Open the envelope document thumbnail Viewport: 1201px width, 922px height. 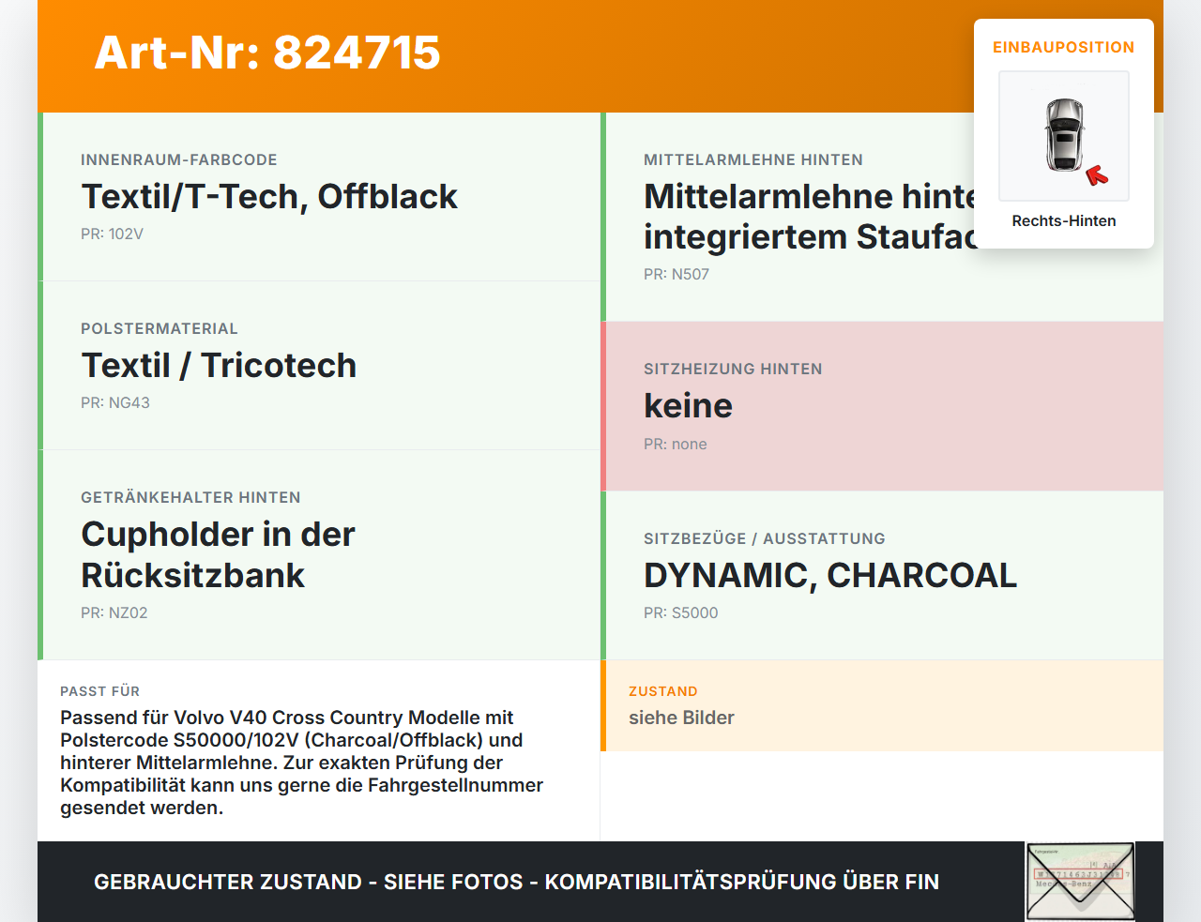point(1080,882)
